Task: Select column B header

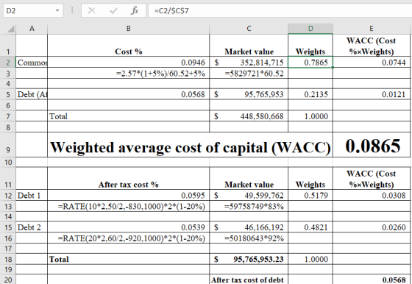Action: [129, 29]
